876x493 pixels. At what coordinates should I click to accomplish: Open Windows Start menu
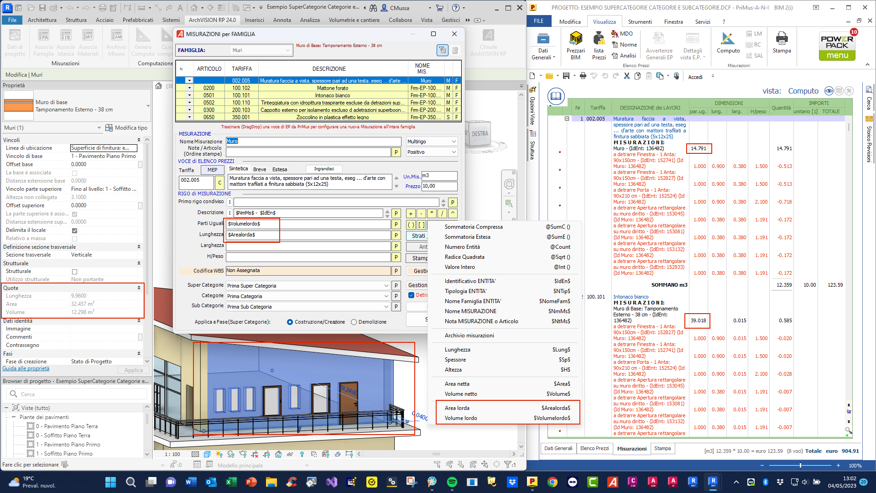point(110,482)
